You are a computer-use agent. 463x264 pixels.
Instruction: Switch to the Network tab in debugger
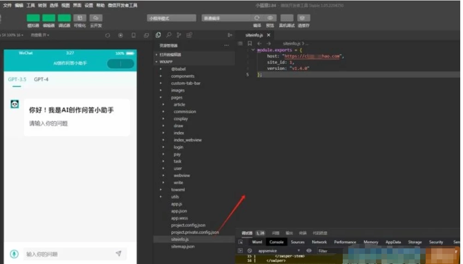tap(319, 242)
